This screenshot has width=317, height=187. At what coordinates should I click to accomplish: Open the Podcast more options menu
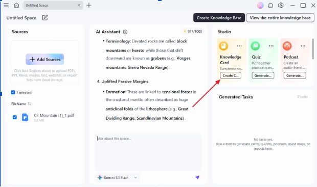303,46
